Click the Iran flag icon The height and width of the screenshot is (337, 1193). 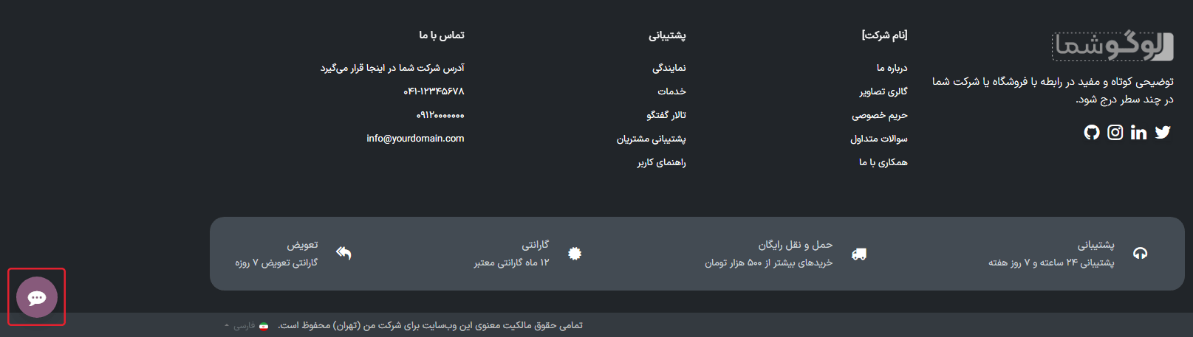[264, 326]
